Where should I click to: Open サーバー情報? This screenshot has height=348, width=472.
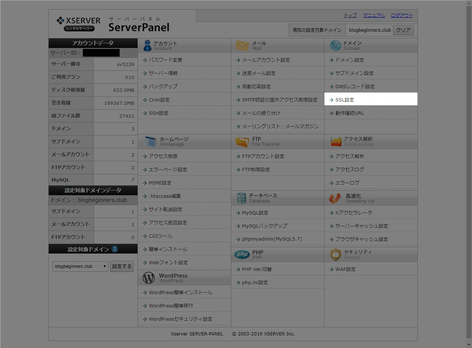163,73
